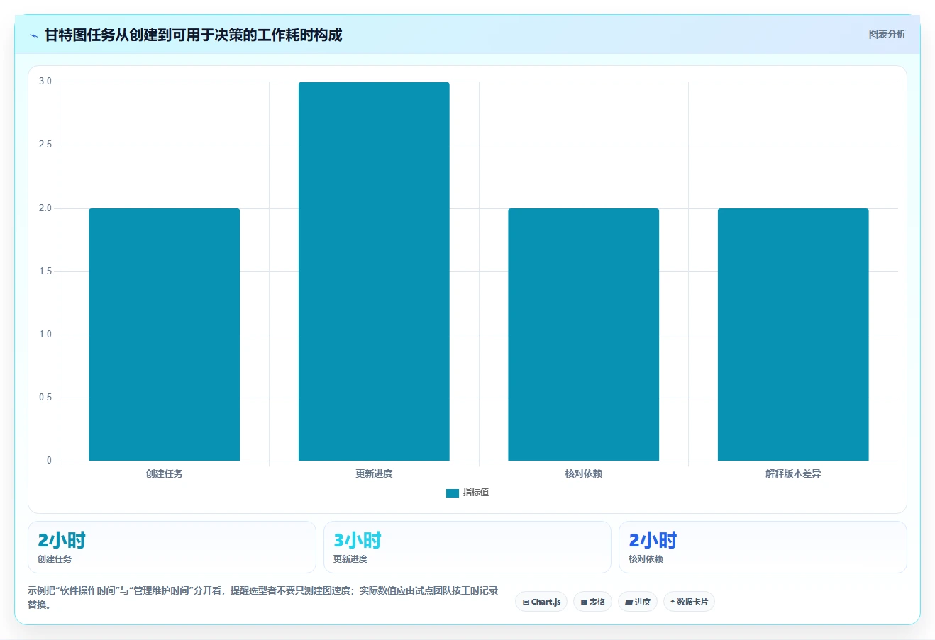Click the 指标值 legend color box
The width and height of the screenshot is (935, 640).
tap(453, 493)
